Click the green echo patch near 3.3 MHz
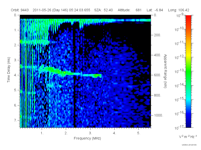The height and width of the screenshot is (150, 201). coord(97,76)
